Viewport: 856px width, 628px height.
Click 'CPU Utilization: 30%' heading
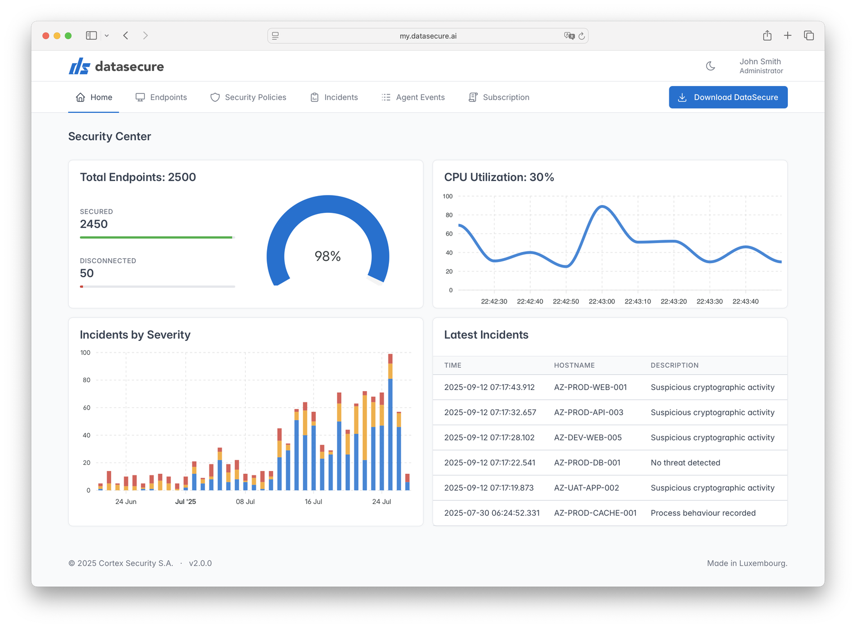tap(499, 177)
